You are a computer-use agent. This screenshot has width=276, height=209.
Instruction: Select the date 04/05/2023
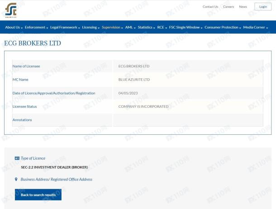click(x=128, y=93)
